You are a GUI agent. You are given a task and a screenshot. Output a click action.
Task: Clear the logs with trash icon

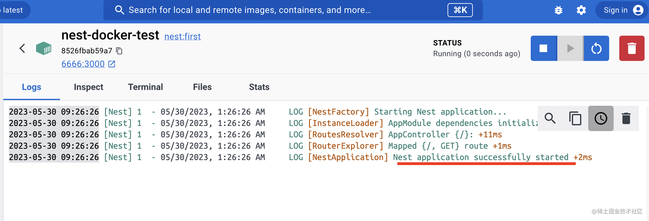coord(626,118)
